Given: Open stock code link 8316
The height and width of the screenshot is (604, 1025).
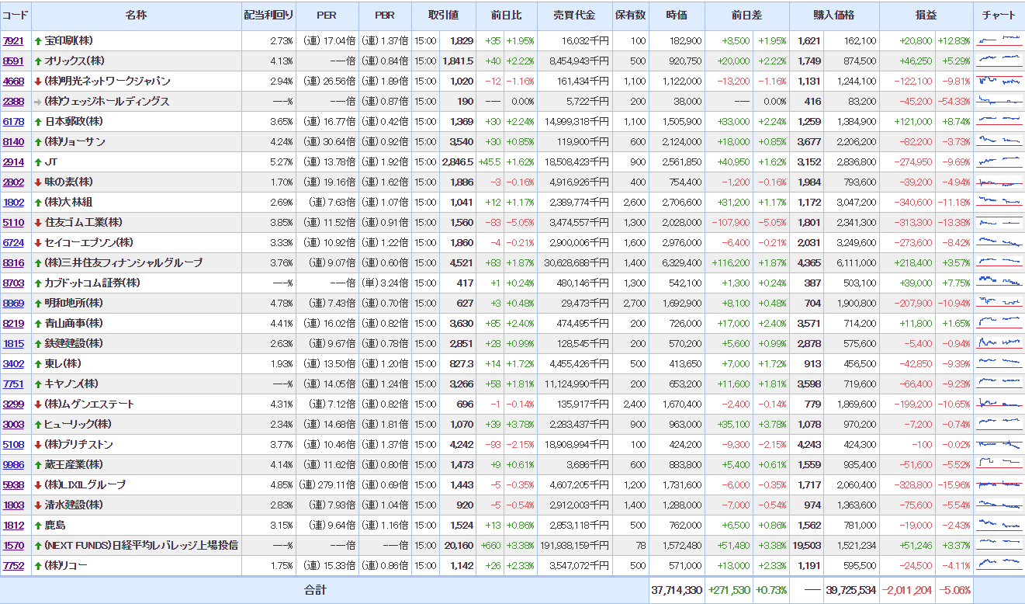Looking at the screenshot, I should (x=13, y=263).
